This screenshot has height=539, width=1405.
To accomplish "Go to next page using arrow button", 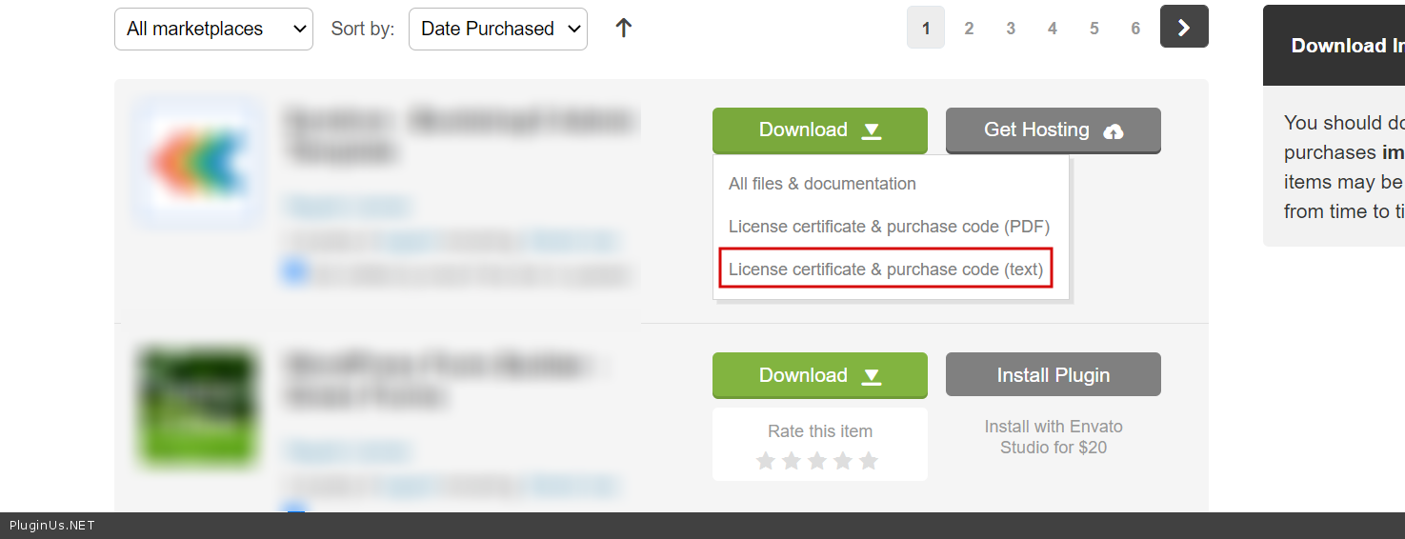I will click(1184, 27).
